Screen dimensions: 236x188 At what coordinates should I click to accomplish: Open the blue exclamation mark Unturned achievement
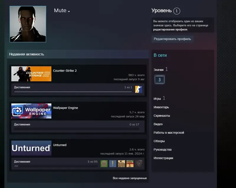(x=113, y=164)
